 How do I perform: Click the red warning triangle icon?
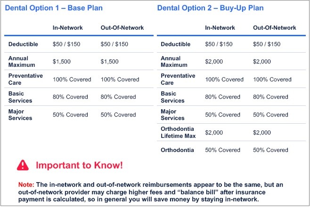tap(23, 165)
